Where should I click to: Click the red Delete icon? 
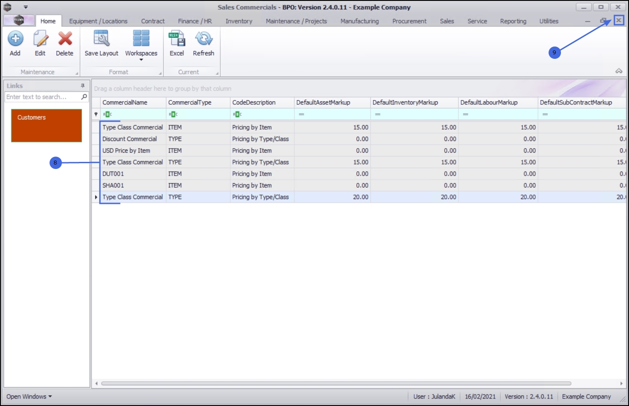65,39
